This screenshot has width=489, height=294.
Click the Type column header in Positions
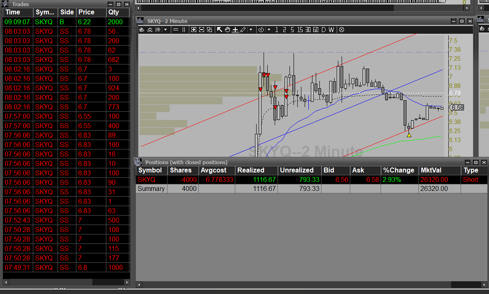(x=474, y=170)
